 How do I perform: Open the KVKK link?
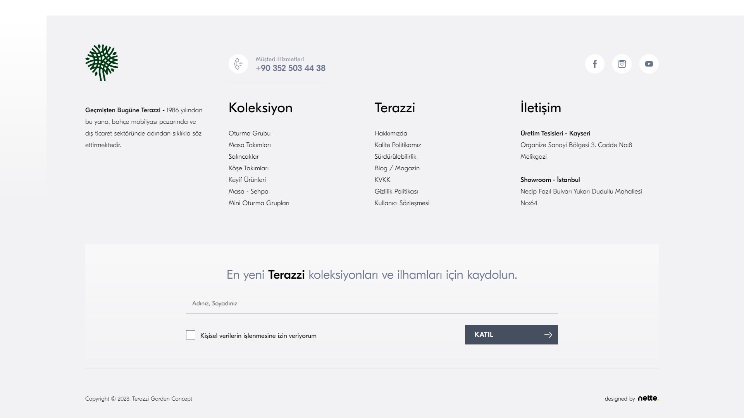pyautogui.click(x=382, y=180)
